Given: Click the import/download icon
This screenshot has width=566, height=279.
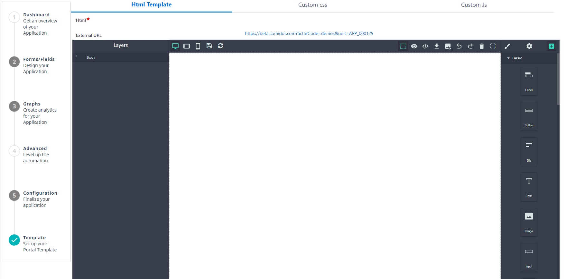Looking at the screenshot, I should tap(437, 46).
